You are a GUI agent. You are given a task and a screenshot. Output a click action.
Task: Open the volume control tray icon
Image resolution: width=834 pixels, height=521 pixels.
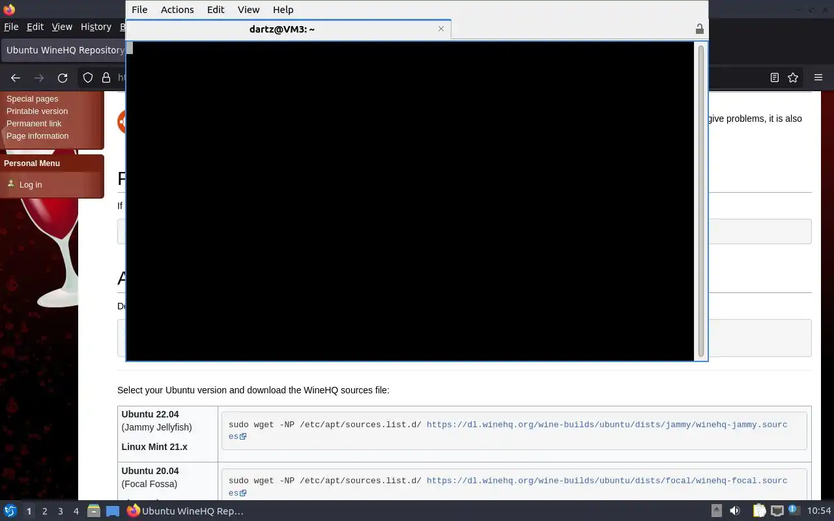coord(734,511)
